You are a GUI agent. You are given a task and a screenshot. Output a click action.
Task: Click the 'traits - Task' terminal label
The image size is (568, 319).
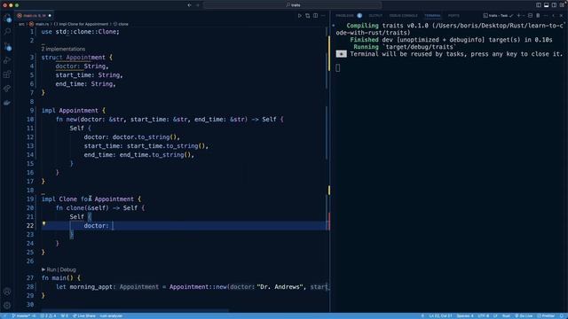tap(498, 16)
